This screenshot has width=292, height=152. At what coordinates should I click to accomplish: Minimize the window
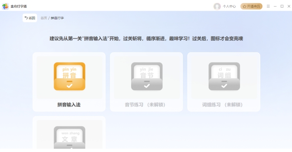(275, 6)
